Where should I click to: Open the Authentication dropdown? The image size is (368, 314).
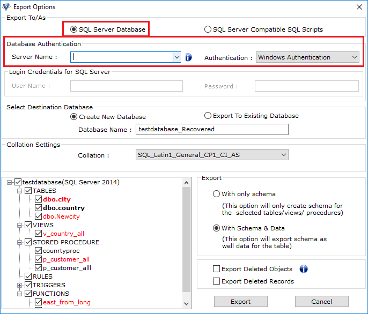[x=355, y=57]
